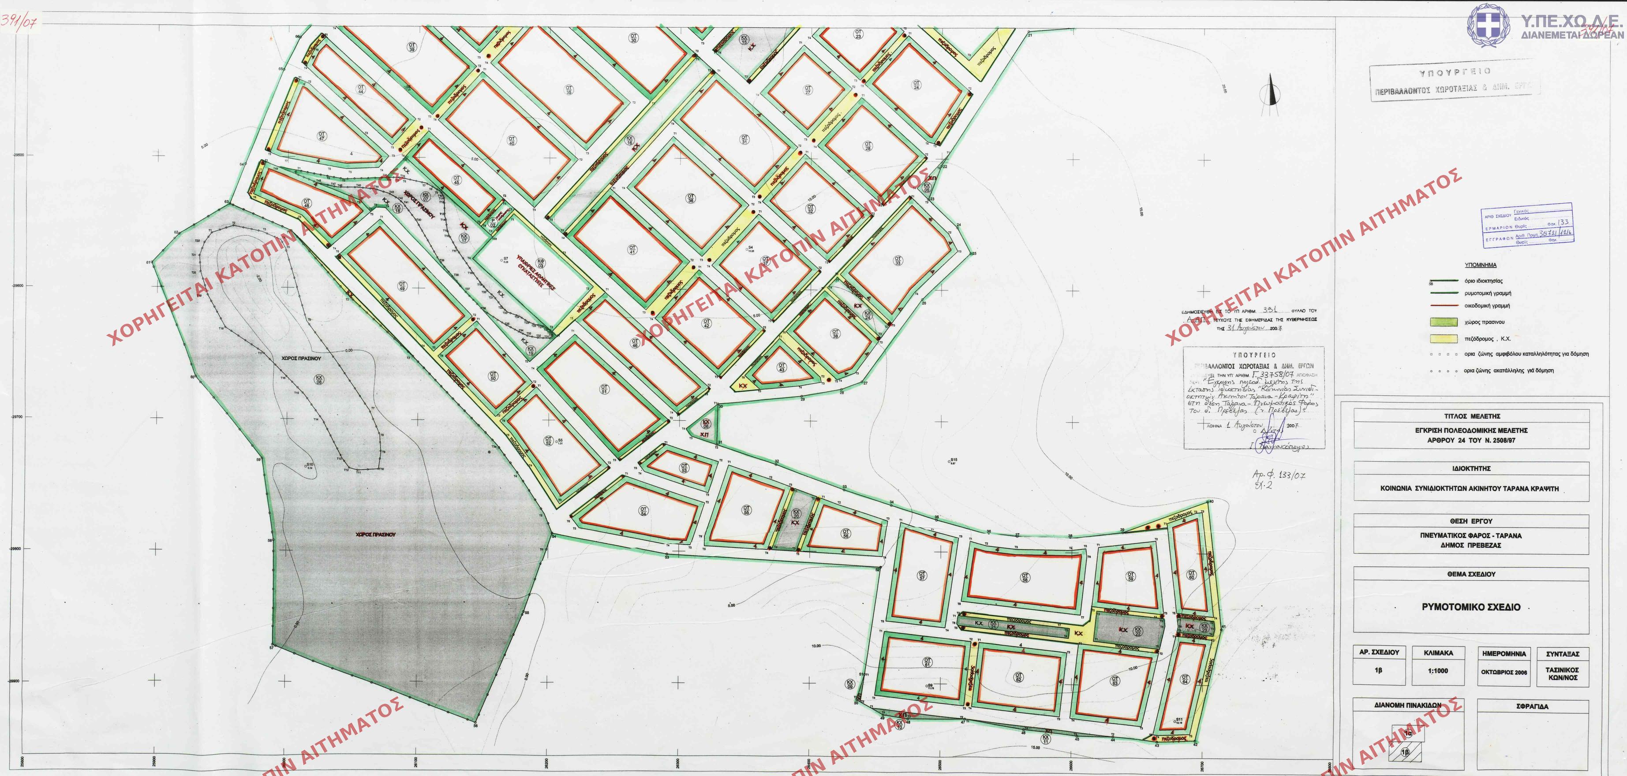This screenshot has height=776, width=1627.
Task: Click the 'ΟΚΤΩΒΡΙΟΣ 2006' date cell
Action: 1504,672
